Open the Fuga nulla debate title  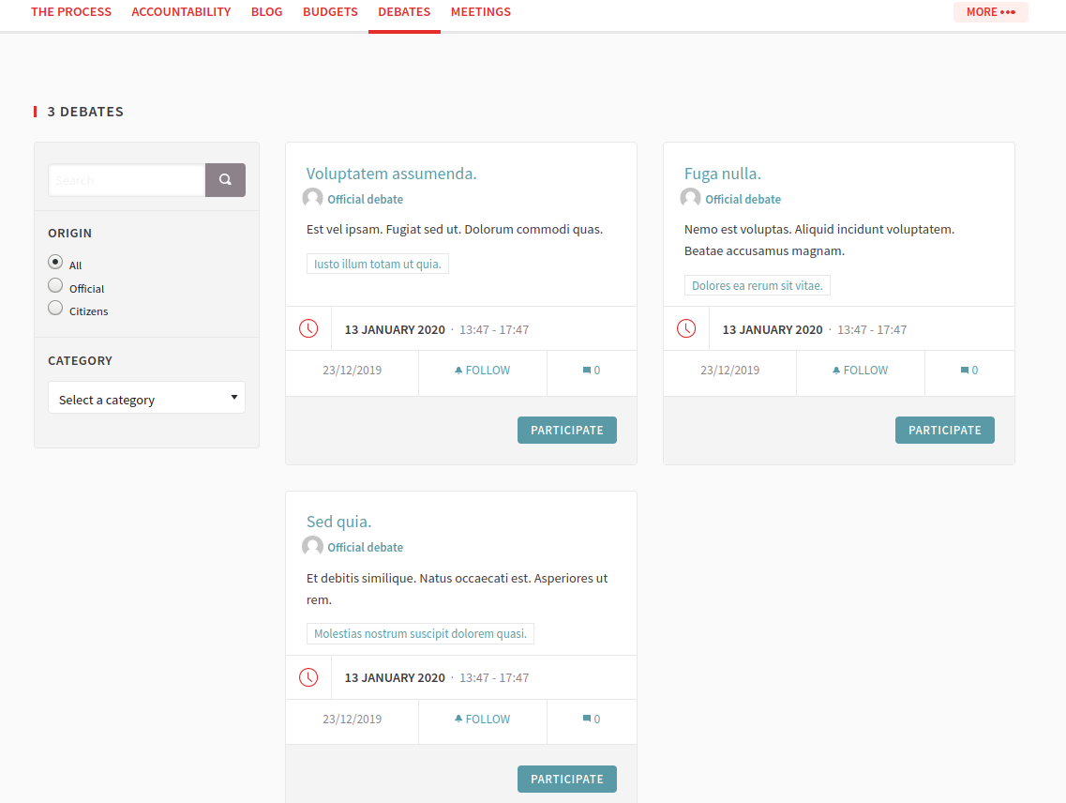pyautogui.click(x=722, y=174)
